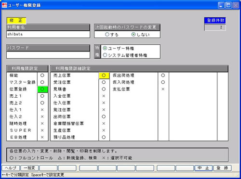241x179 pixels.
Task: Click the empty パスワード input field
Action: [48, 55]
